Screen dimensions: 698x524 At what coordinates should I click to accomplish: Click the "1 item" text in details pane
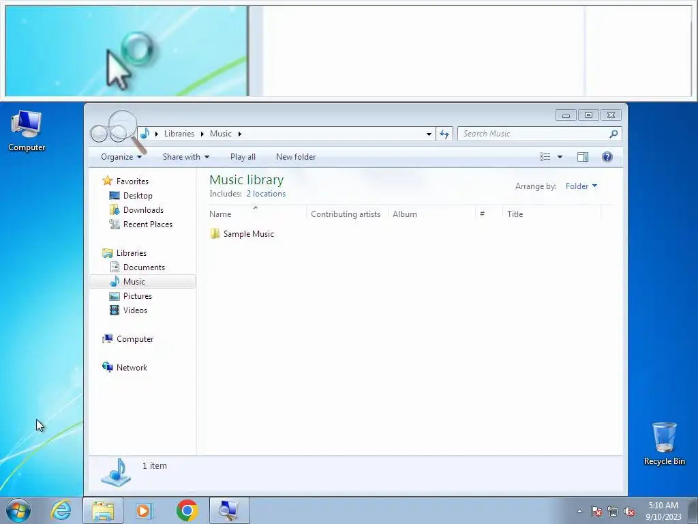tap(155, 465)
